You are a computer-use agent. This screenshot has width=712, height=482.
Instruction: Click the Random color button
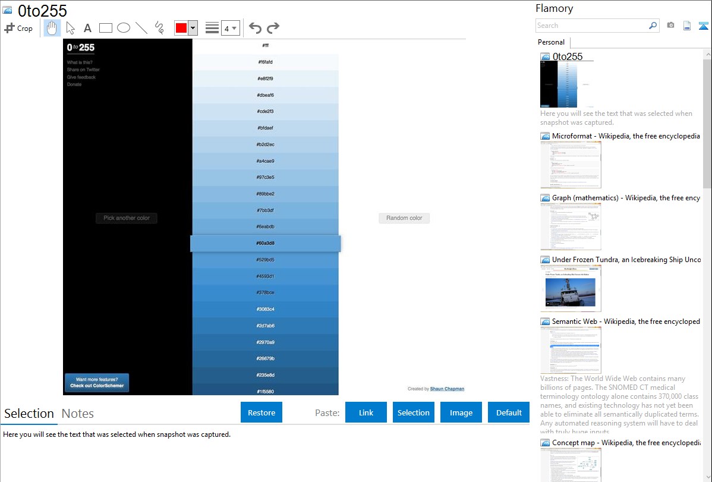(404, 218)
